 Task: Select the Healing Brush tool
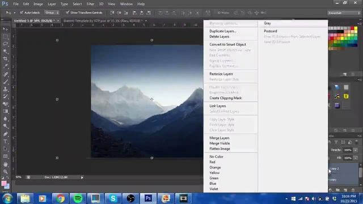(x=6, y=74)
